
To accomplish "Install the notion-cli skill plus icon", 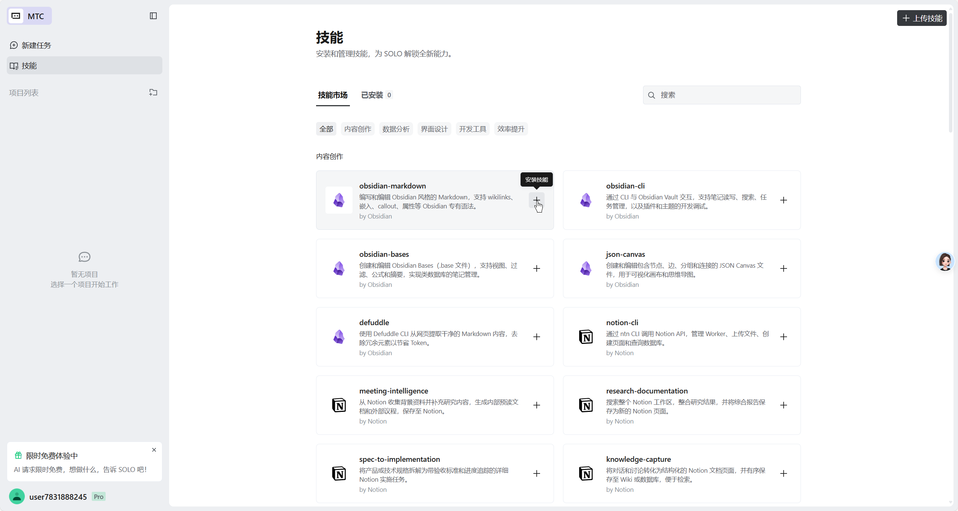I will coord(783,337).
